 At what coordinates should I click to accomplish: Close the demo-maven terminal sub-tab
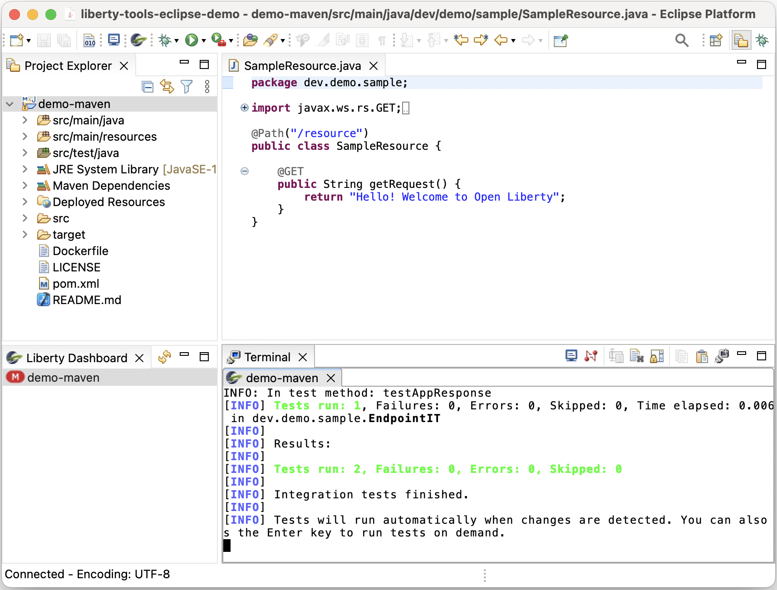[331, 378]
